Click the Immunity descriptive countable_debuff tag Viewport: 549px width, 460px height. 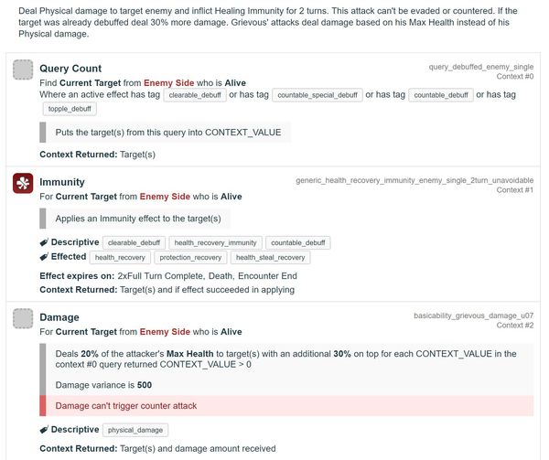tap(298, 242)
